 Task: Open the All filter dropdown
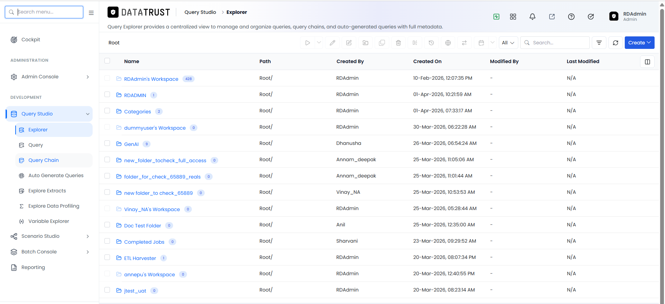tap(508, 43)
